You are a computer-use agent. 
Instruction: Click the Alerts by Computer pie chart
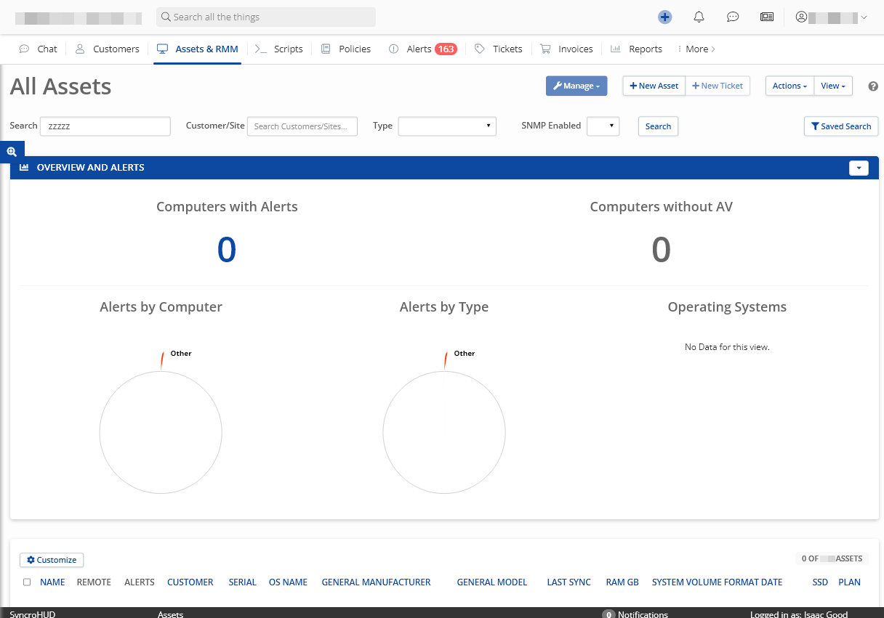click(161, 432)
